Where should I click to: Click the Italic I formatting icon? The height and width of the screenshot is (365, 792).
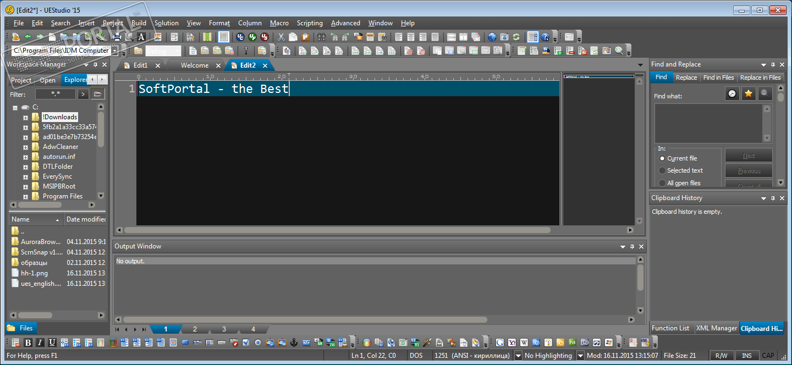40,342
